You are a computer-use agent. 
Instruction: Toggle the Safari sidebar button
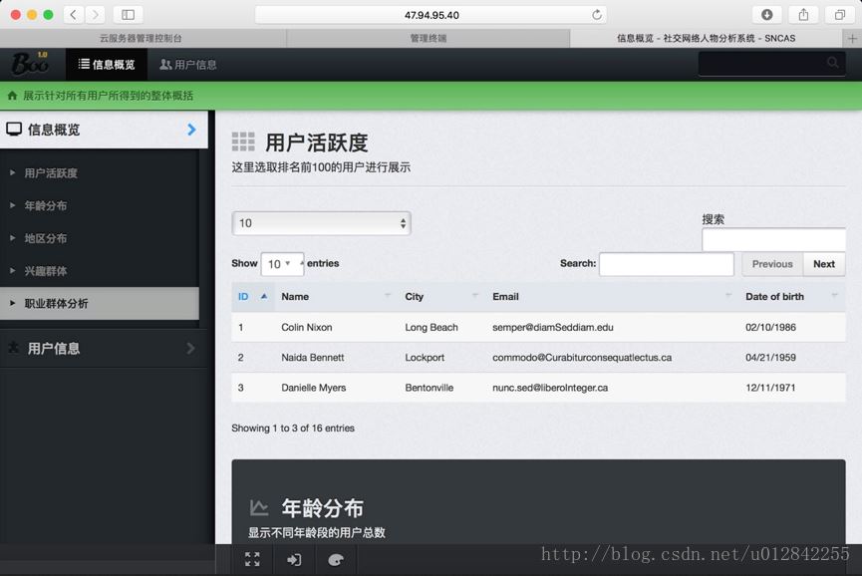(128, 15)
